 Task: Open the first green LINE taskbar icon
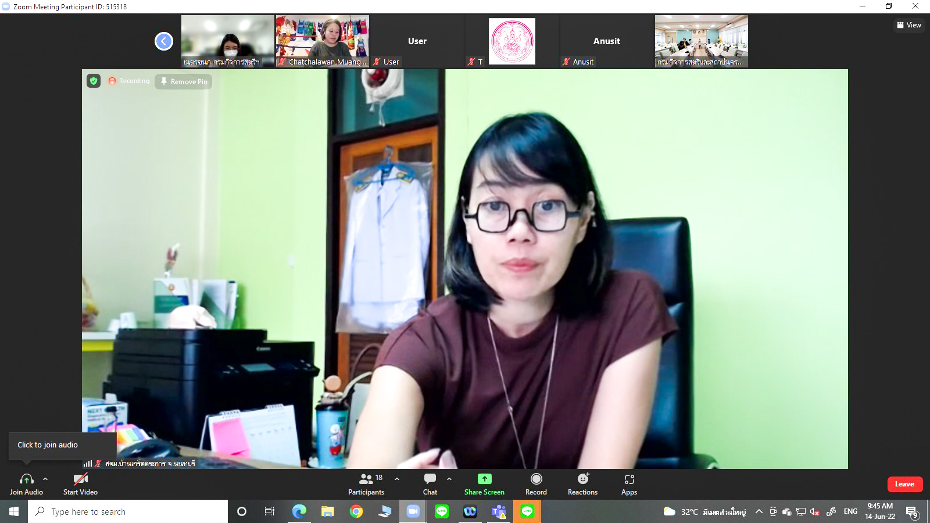[442, 511]
